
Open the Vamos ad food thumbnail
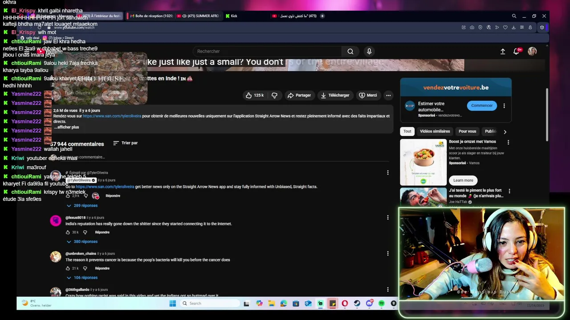click(423, 162)
